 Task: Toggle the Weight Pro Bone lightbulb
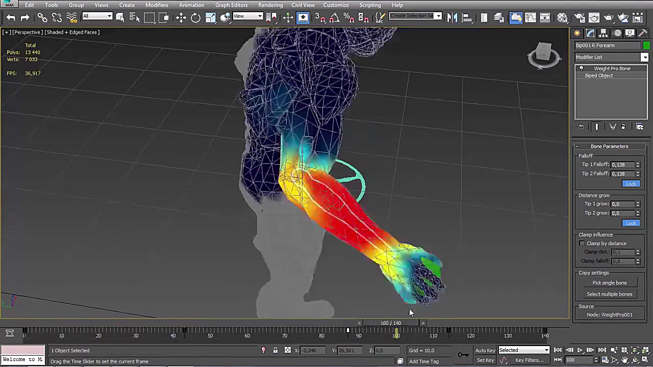pyautogui.click(x=581, y=69)
